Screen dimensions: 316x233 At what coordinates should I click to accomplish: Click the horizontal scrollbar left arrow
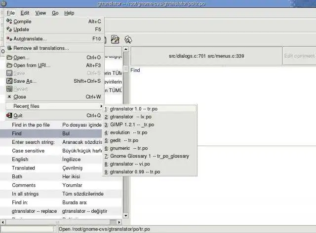2,222
